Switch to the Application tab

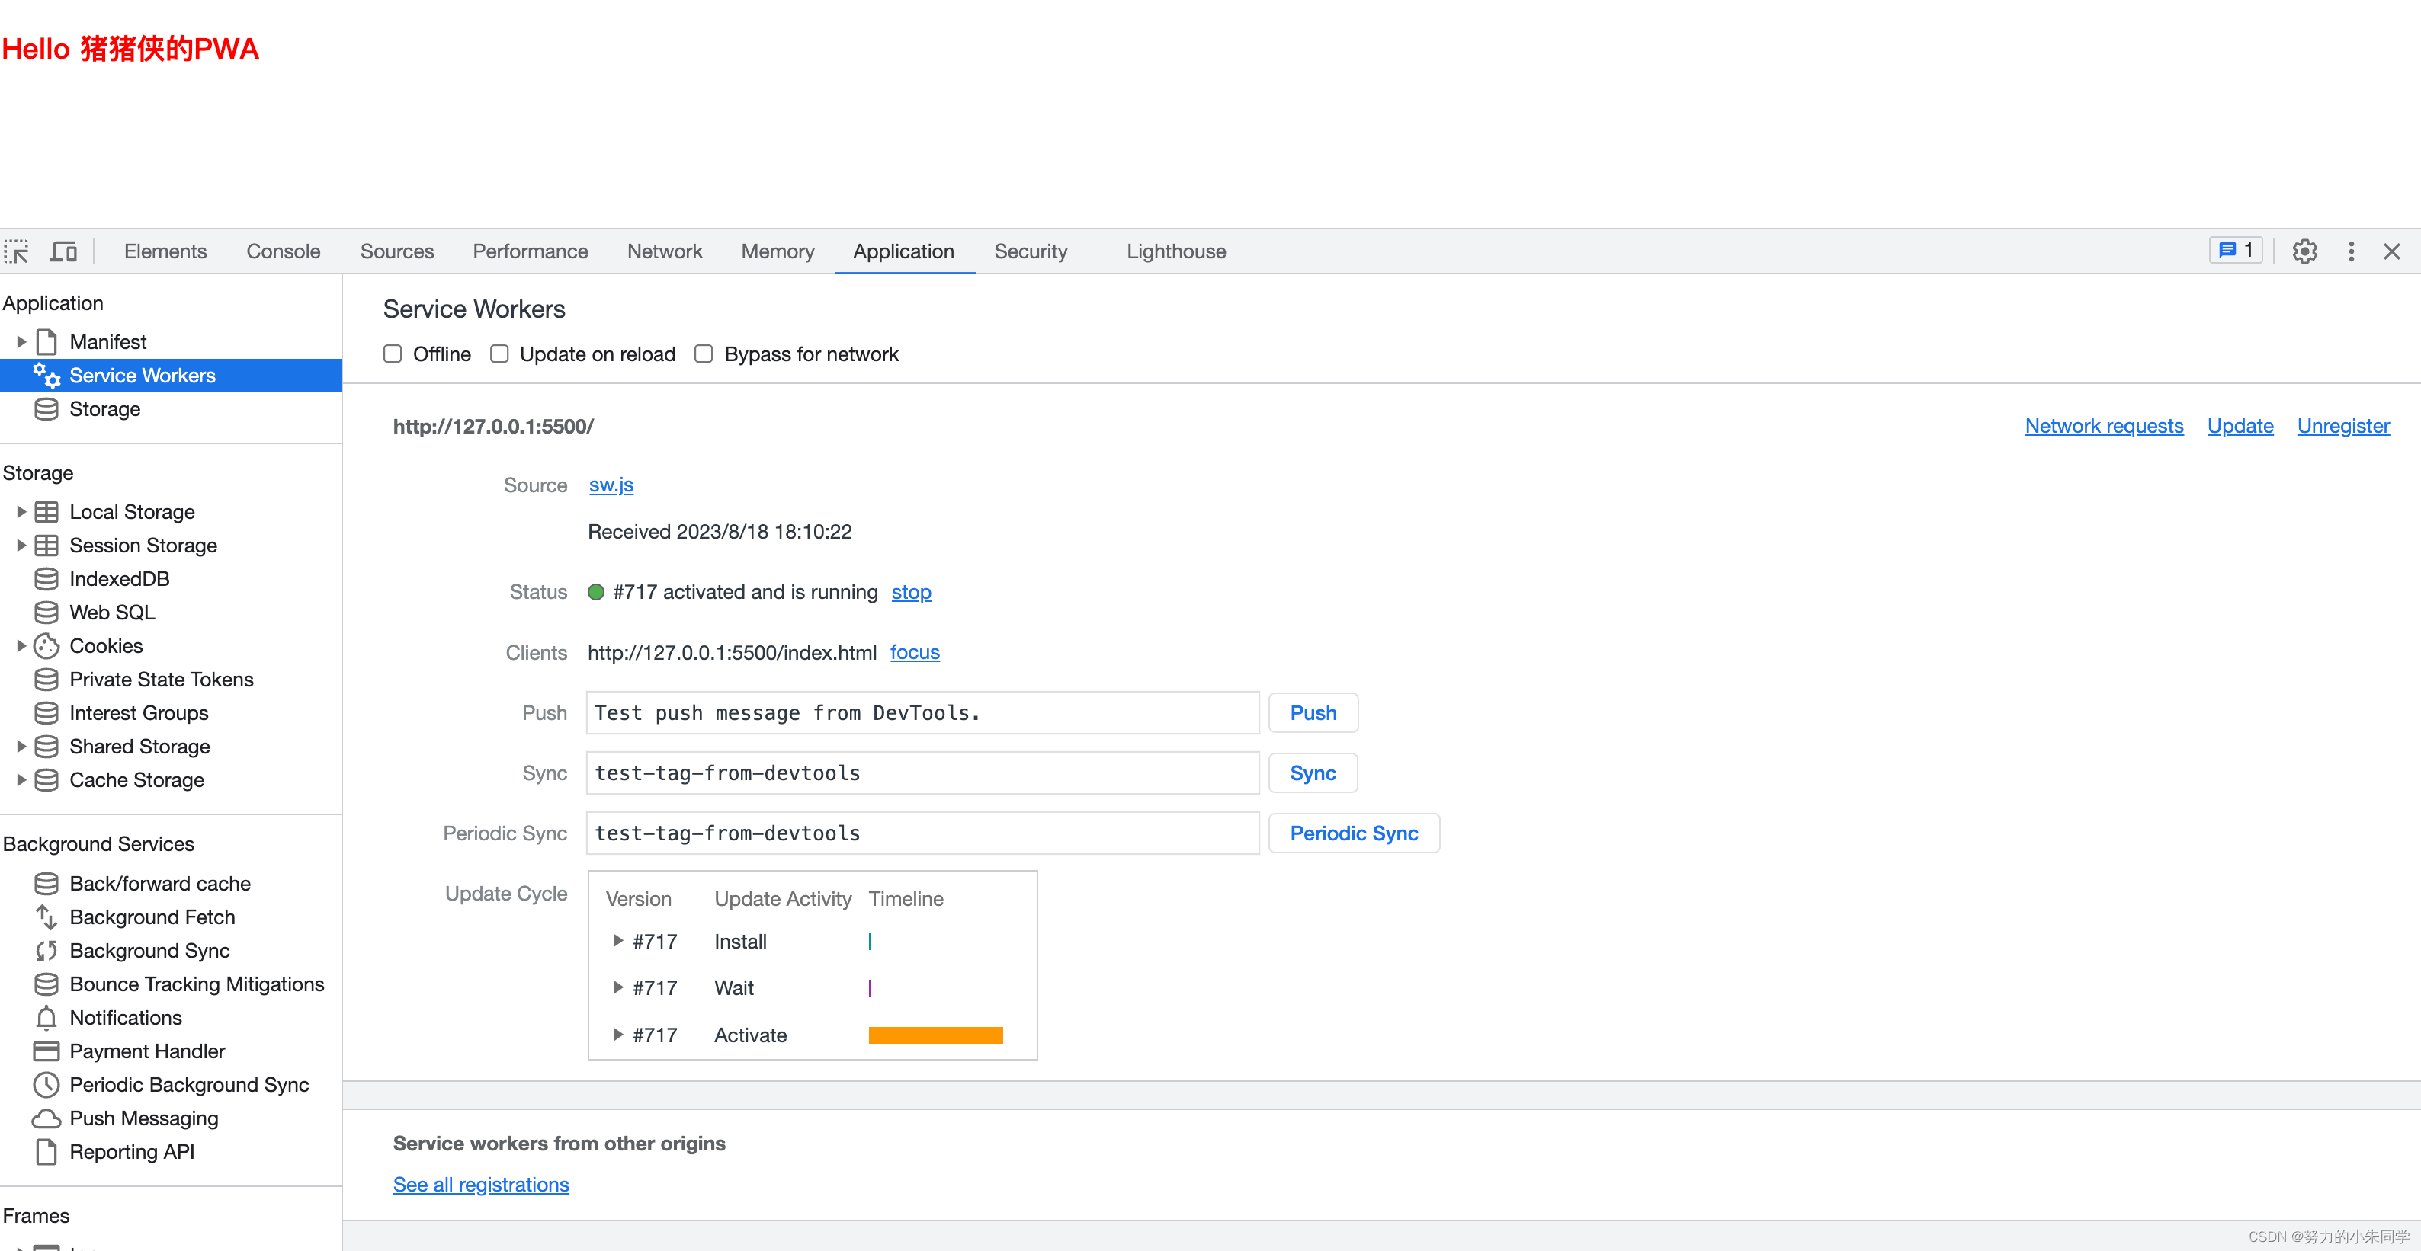(x=903, y=251)
